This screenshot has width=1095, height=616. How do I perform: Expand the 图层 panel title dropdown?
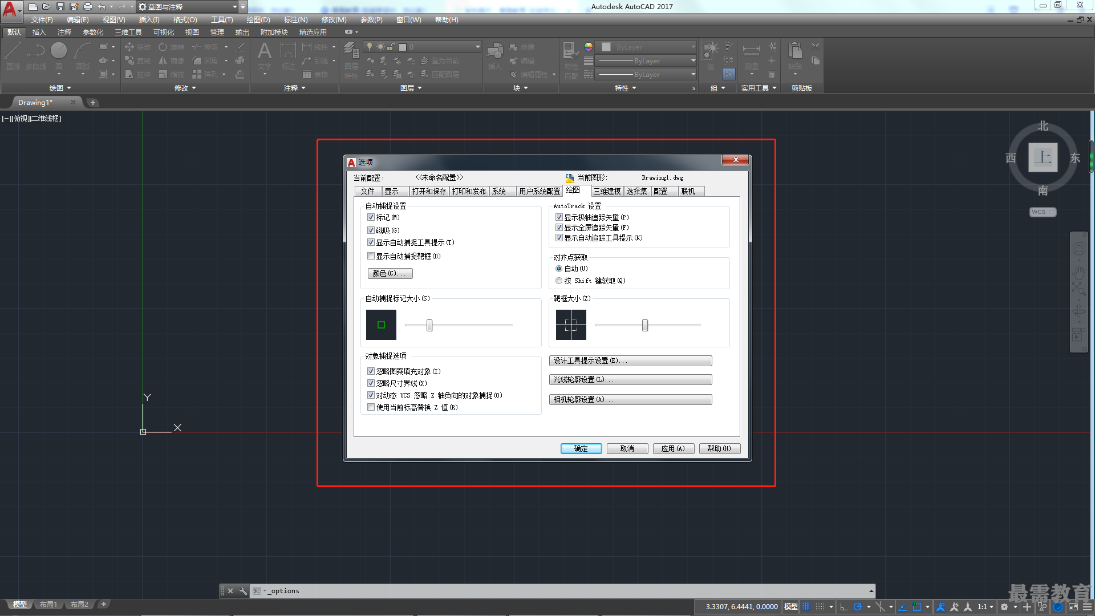point(411,88)
